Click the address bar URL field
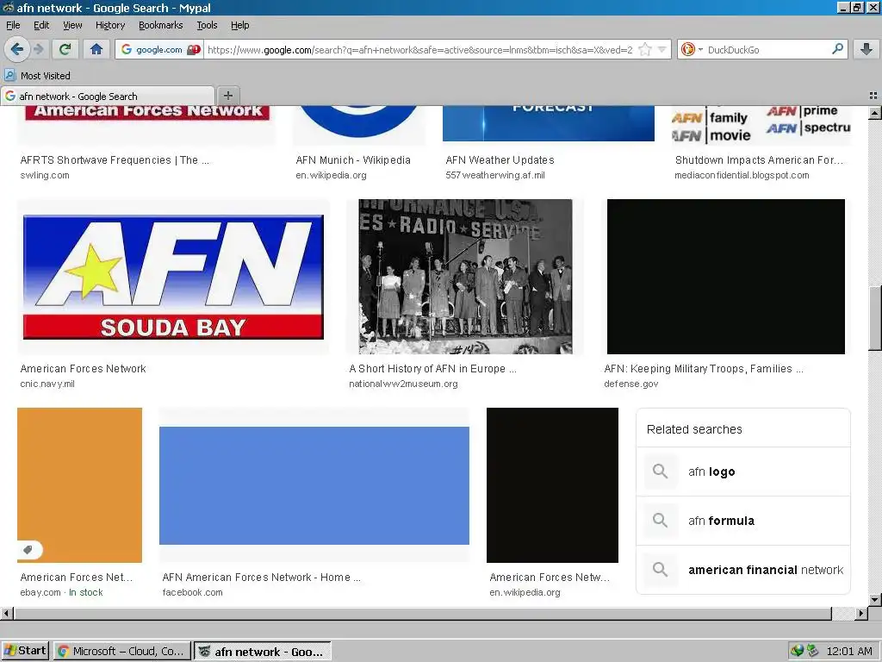Image resolution: width=882 pixels, height=662 pixels. [419, 49]
